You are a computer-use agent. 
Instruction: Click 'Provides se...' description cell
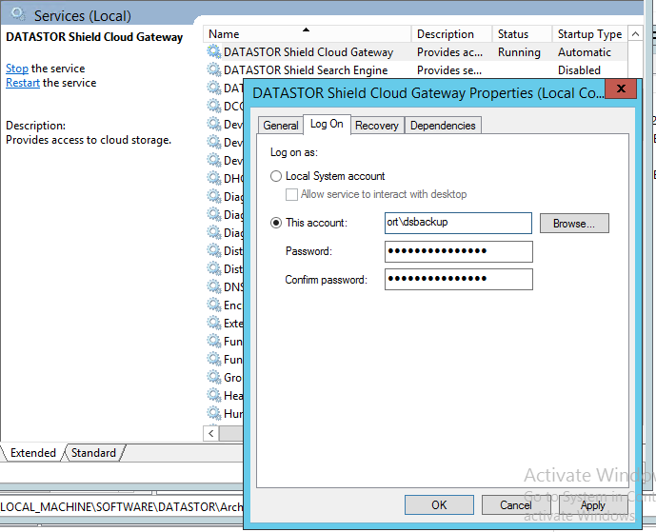(x=449, y=70)
